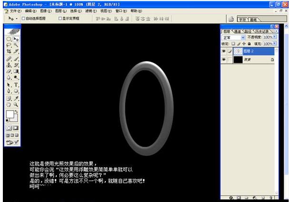Select the Gradient tool

16,71
